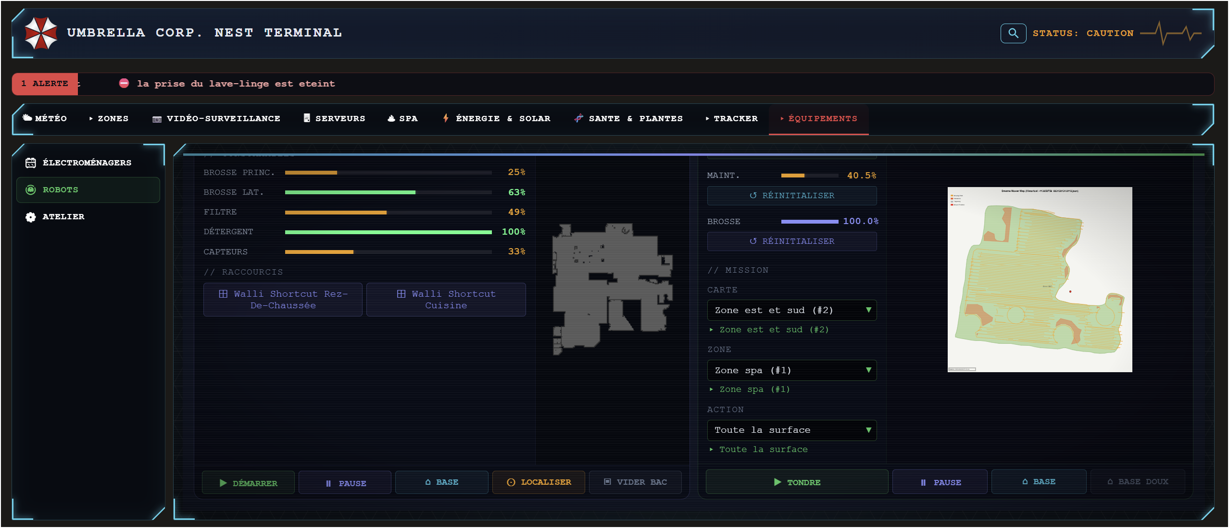This screenshot has width=1229, height=528.
Task: Start mowing with Tondre button
Action: click(797, 482)
